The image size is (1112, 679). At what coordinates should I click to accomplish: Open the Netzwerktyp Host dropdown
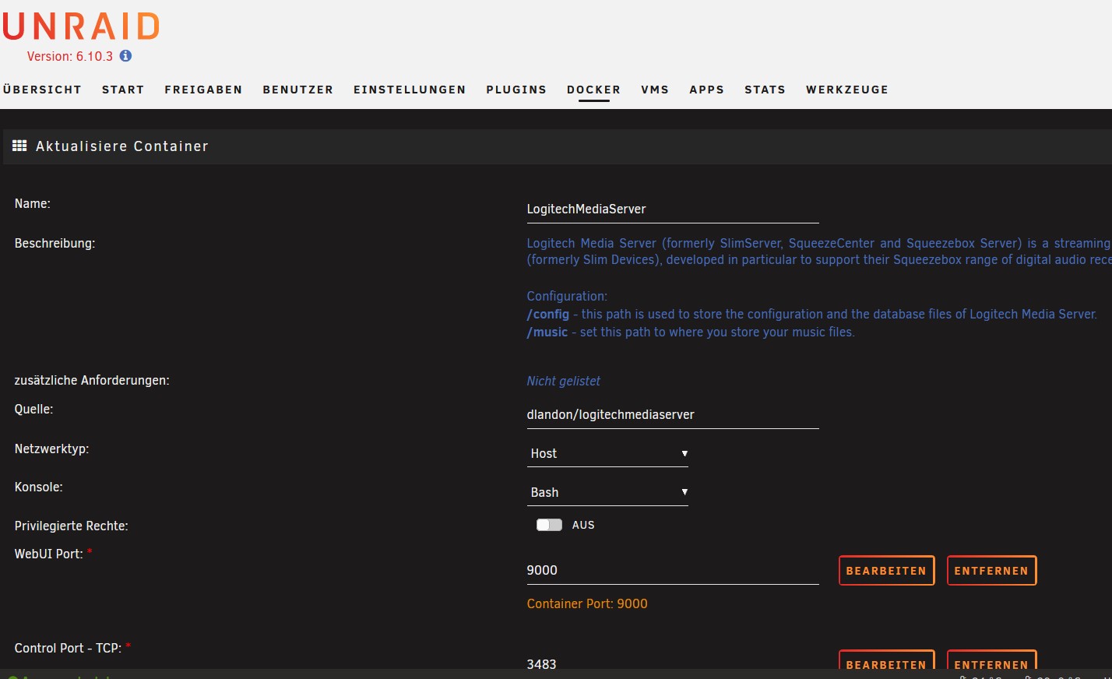pos(607,453)
